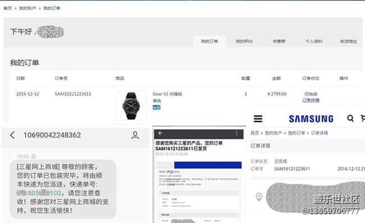Click Gear S3 先锋版 product name
This screenshot has width=365, height=223.
click(x=167, y=94)
